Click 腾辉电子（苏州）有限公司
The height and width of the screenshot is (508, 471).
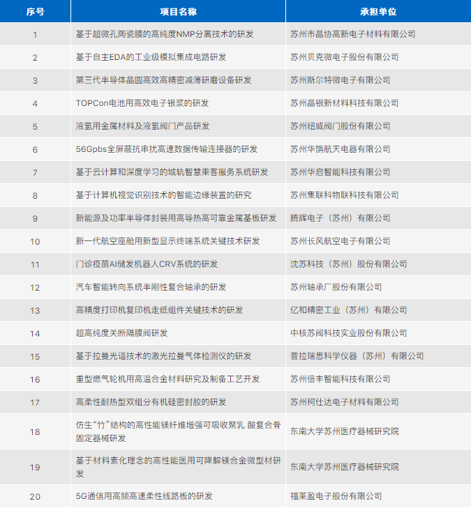click(340, 218)
